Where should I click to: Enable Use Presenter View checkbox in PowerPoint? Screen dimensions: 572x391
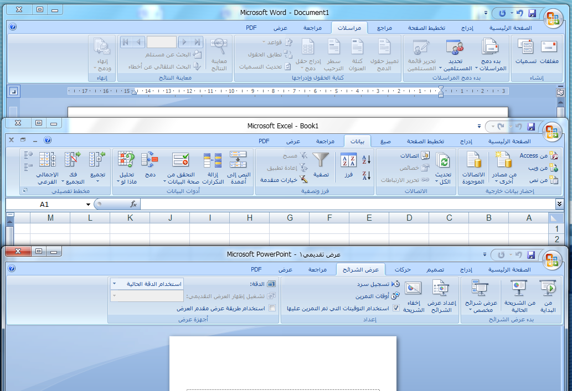[272, 308]
